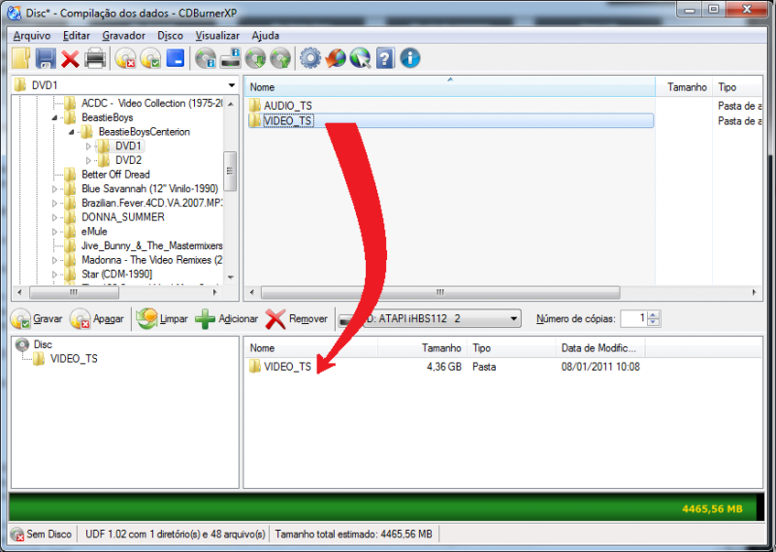Image resolution: width=776 pixels, height=552 pixels.
Task: Decrease the number of copies
Action: coord(653,322)
